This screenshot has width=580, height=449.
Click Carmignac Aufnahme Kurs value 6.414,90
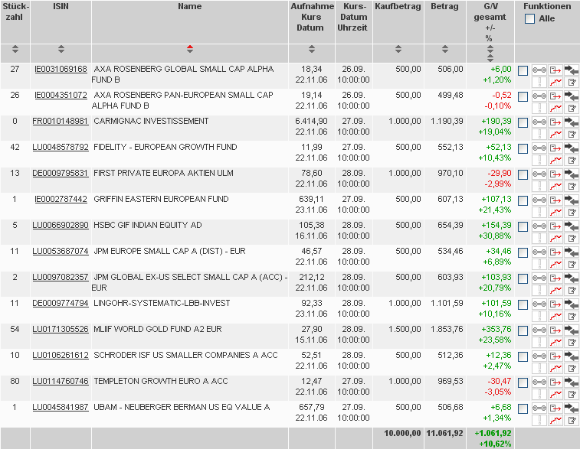(x=311, y=121)
